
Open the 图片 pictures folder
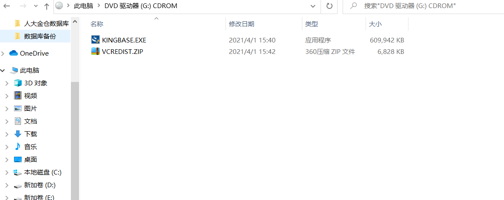pos(31,108)
